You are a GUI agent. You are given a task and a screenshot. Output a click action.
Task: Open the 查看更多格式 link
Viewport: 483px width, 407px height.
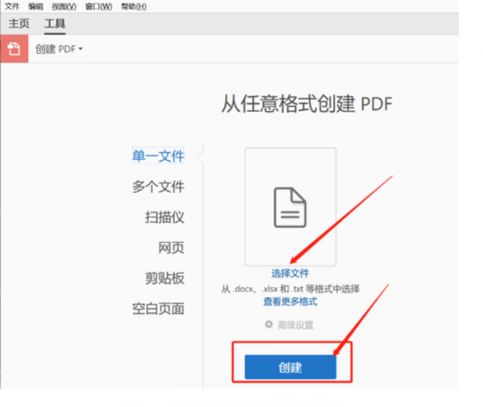pyautogui.click(x=290, y=302)
